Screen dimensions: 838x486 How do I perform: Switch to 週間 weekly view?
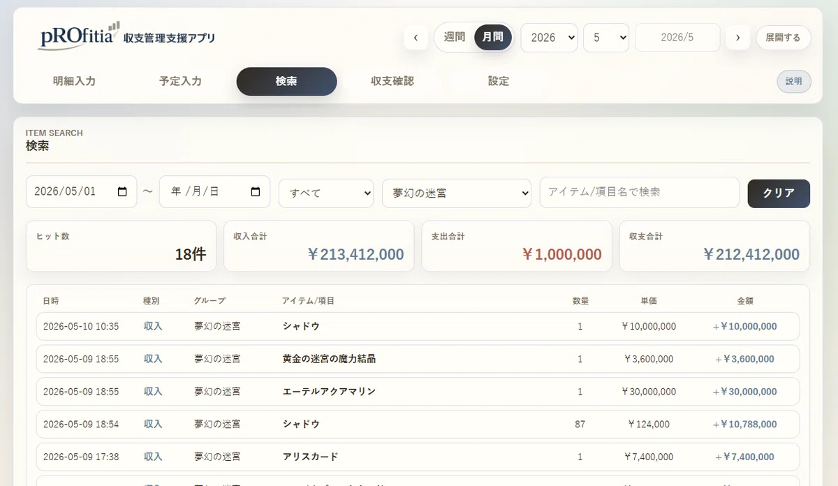(x=455, y=37)
